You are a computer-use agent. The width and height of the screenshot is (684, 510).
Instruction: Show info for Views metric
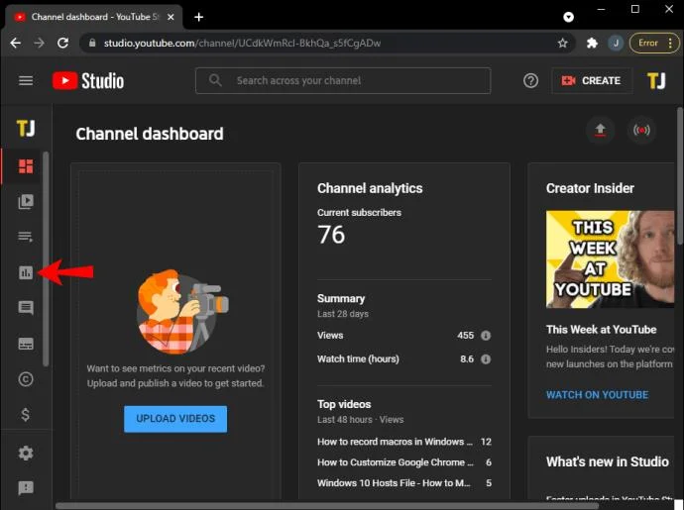click(x=486, y=335)
